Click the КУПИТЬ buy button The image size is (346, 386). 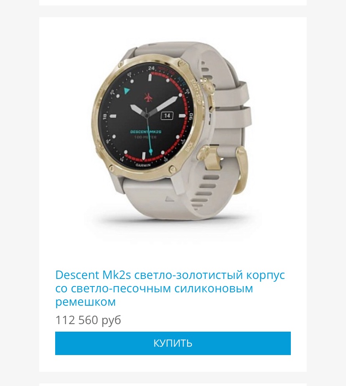coord(173,343)
